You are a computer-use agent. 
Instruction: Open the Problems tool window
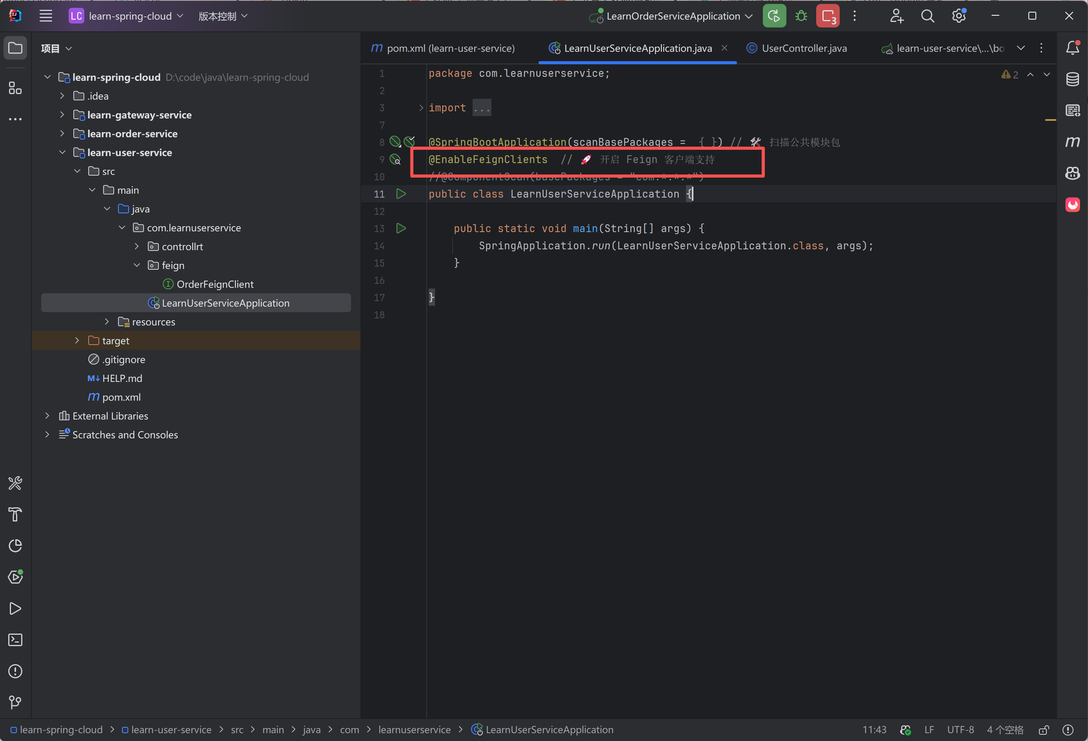(15, 671)
